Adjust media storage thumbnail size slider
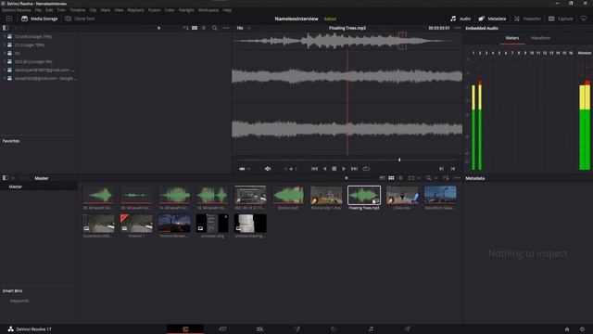Viewport: 593px width, 334px height. click(x=158, y=28)
